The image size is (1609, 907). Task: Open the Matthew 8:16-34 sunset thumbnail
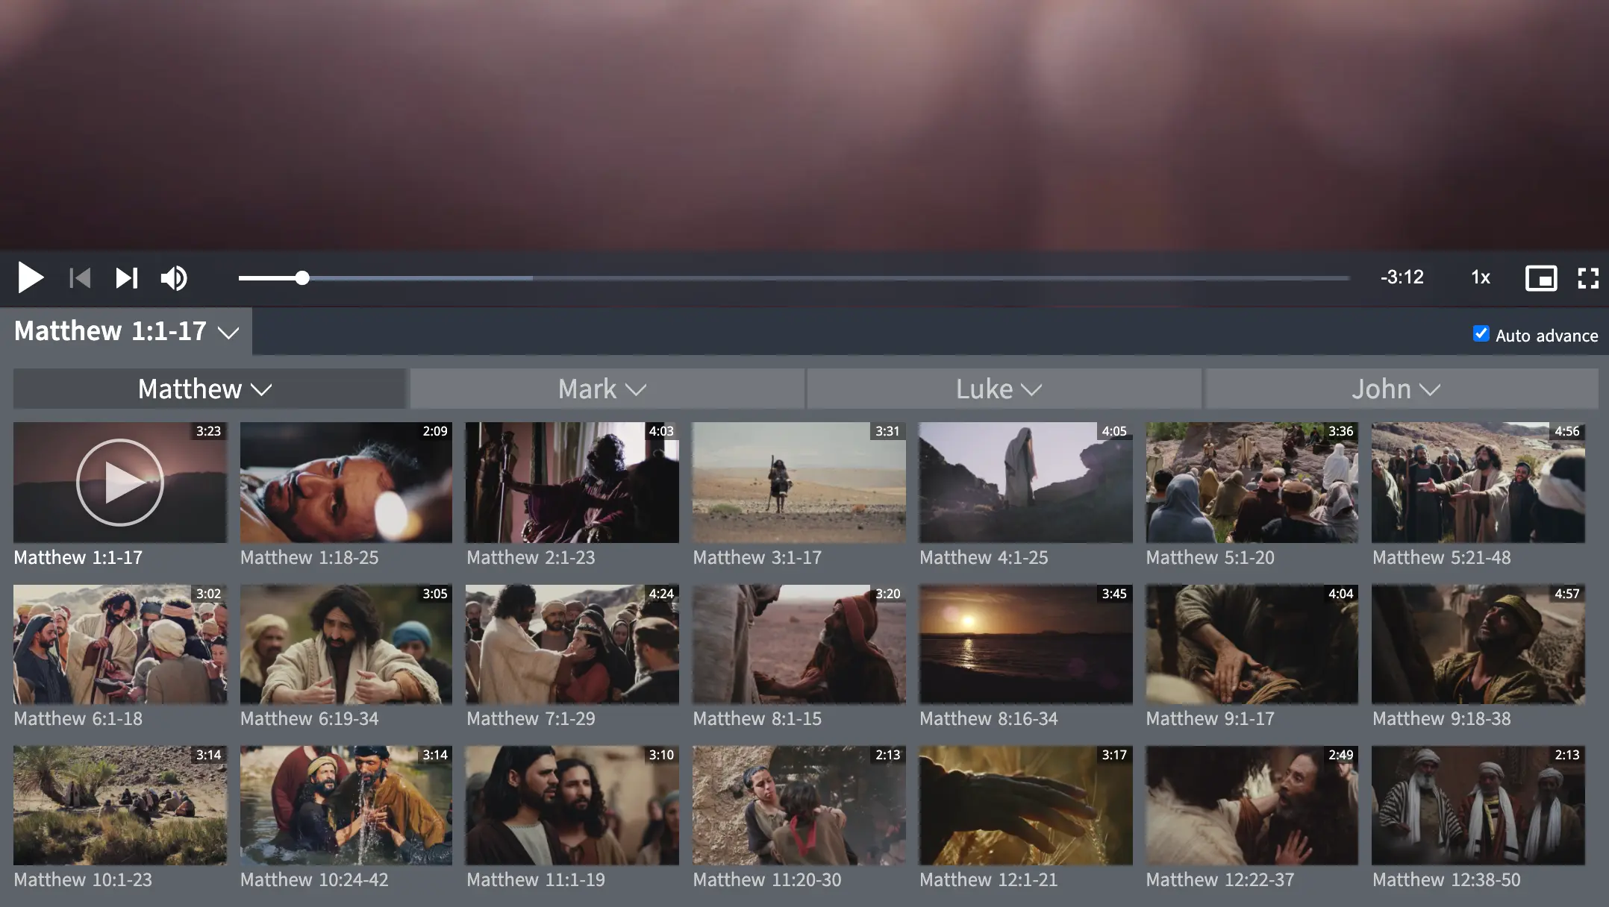coord(1025,644)
